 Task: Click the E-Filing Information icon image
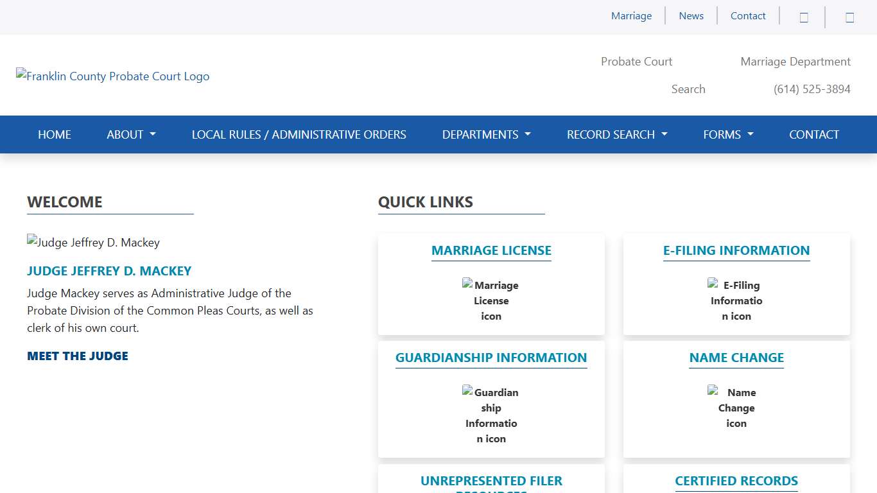point(736,300)
